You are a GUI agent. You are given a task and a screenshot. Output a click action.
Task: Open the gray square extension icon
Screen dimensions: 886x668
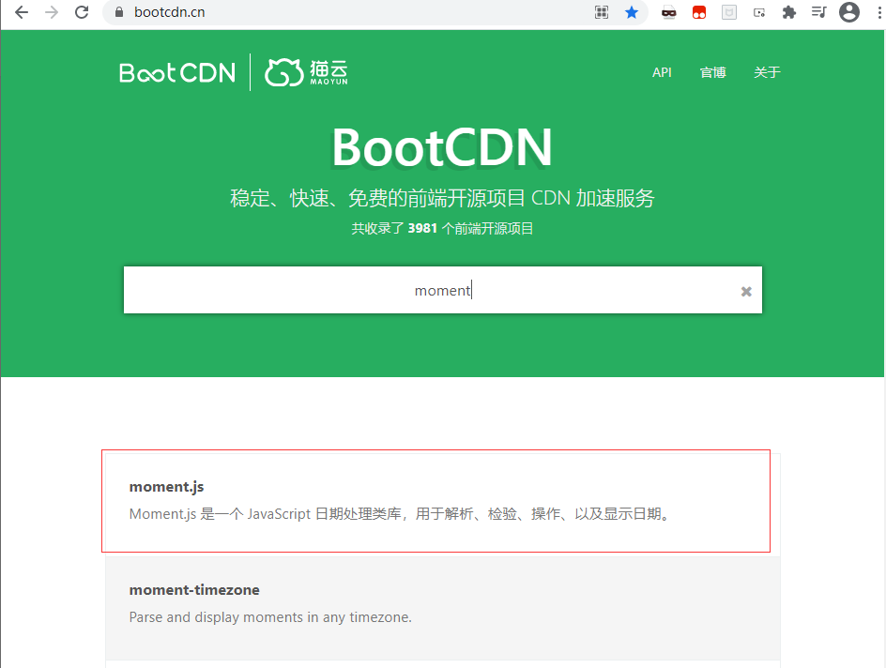[729, 12]
